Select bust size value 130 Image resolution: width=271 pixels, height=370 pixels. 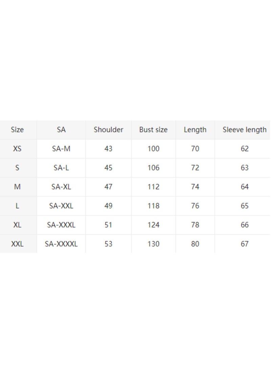[153, 244]
